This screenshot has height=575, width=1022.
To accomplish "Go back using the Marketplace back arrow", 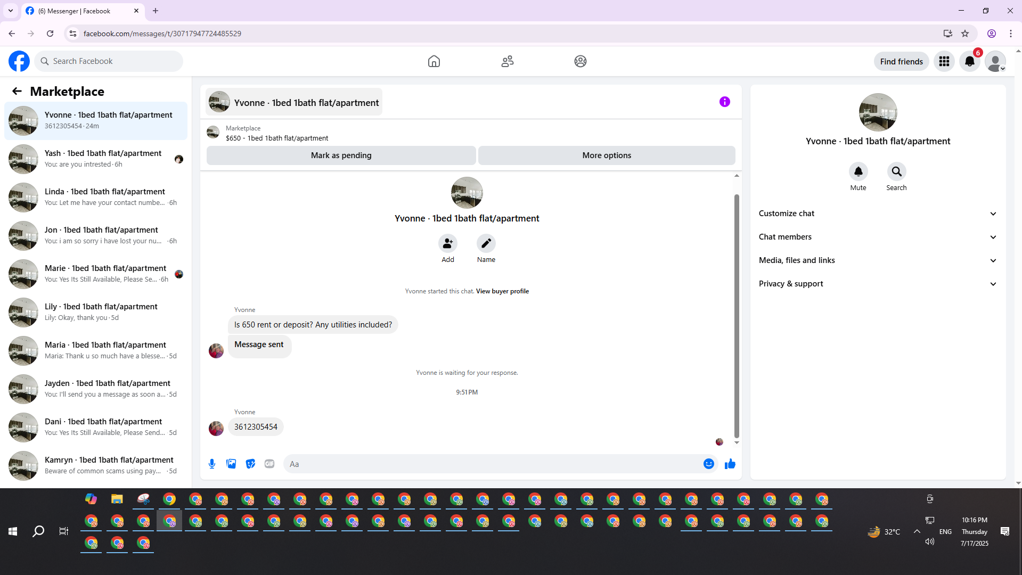I will 17,91.
